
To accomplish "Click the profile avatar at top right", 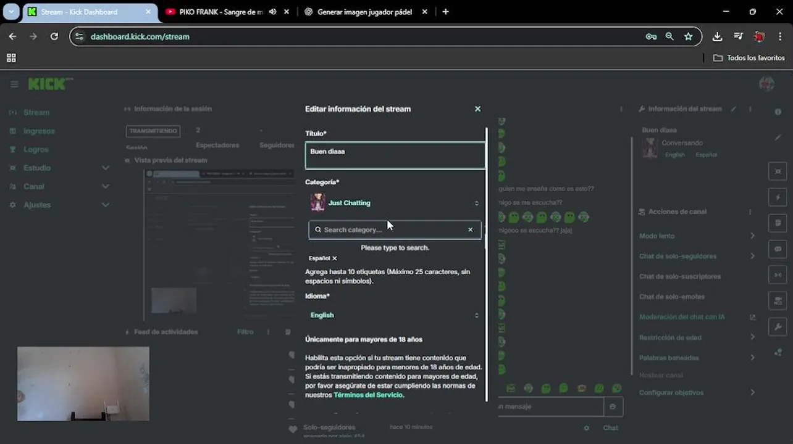I will click(x=766, y=84).
